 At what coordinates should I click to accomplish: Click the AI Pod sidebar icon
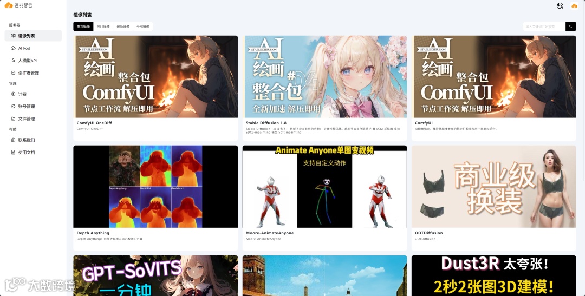pos(13,48)
